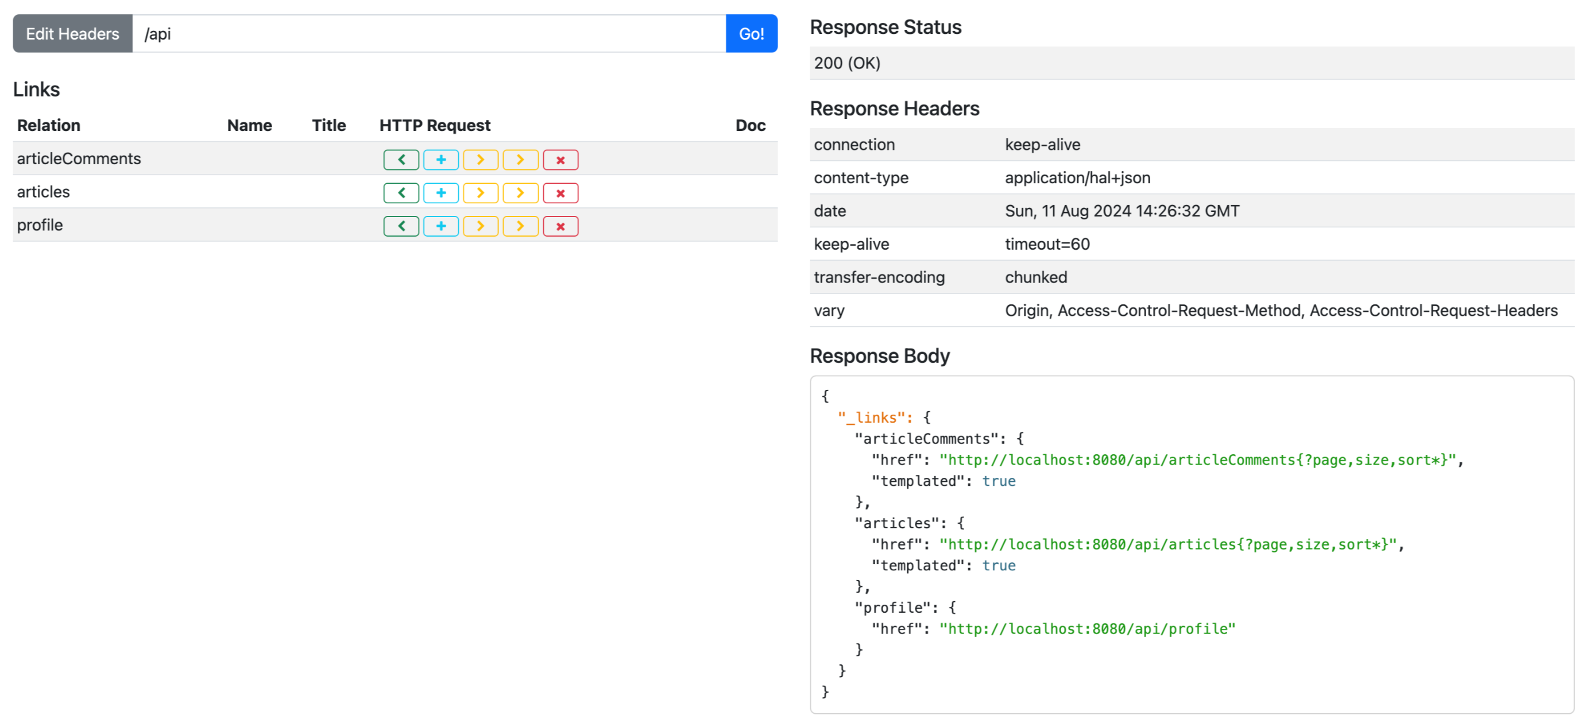This screenshot has width=1593, height=727.
Task: Click the profile href URL in response body
Action: [x=1087, y=629]
